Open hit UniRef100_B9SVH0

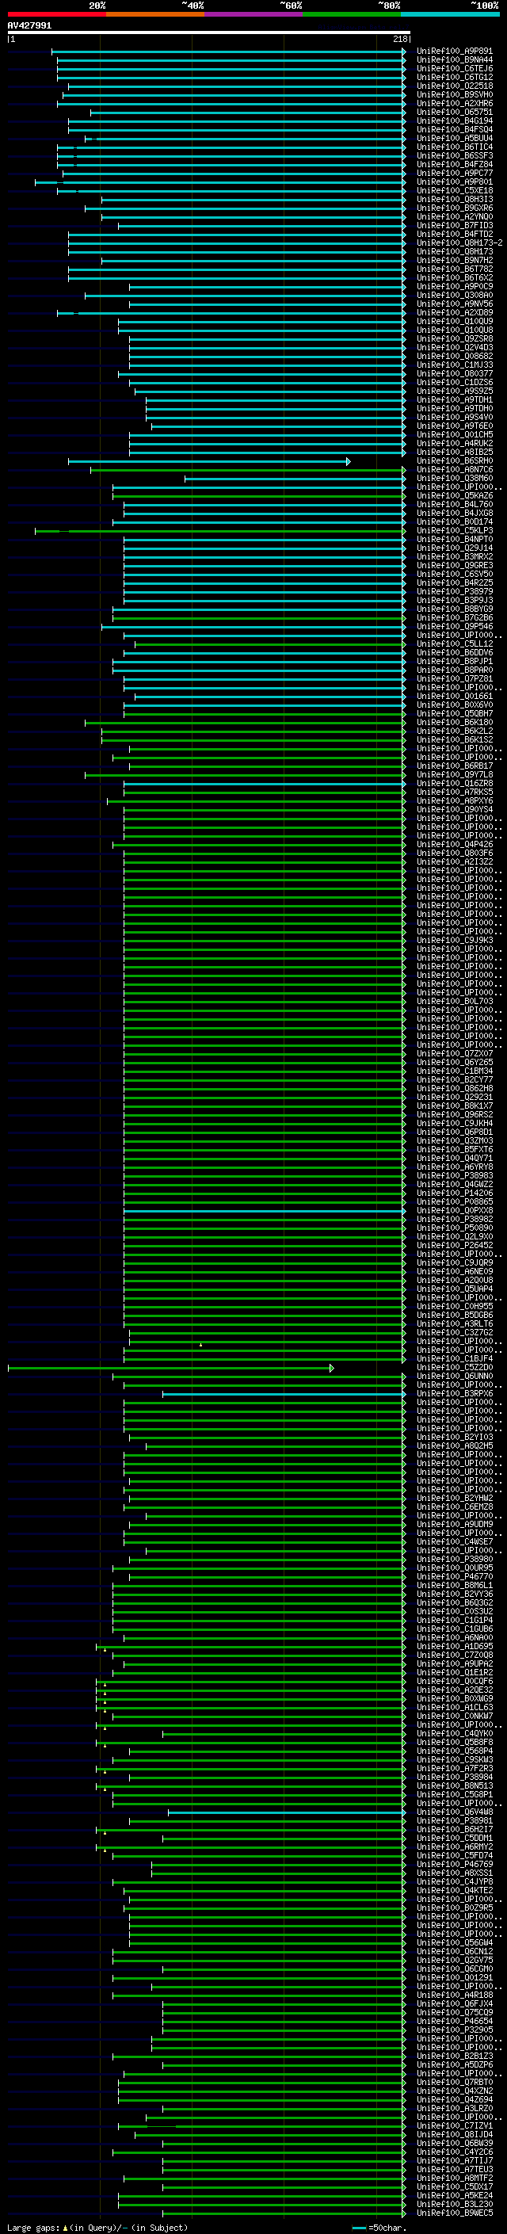[454, 94]
